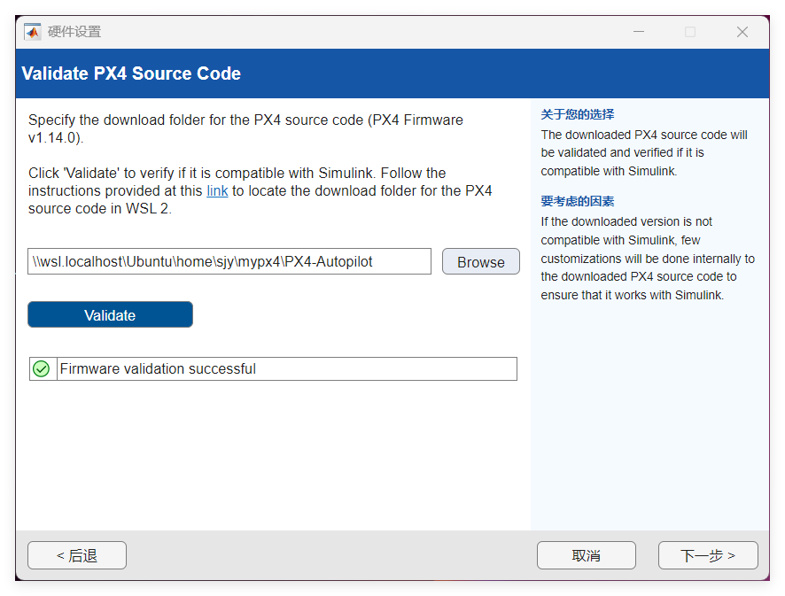
Task: Click the maximize window button
Action: 690,32
